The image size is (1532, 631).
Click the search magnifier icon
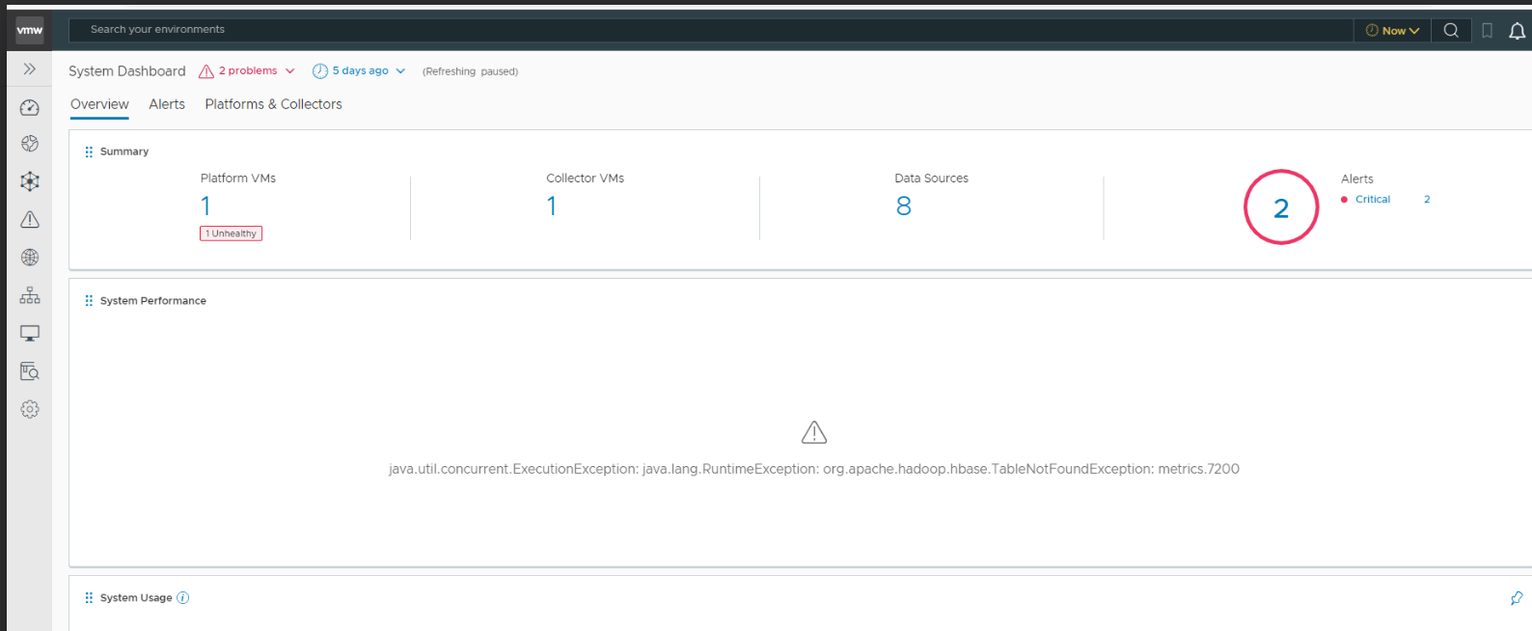(1450, 31)
